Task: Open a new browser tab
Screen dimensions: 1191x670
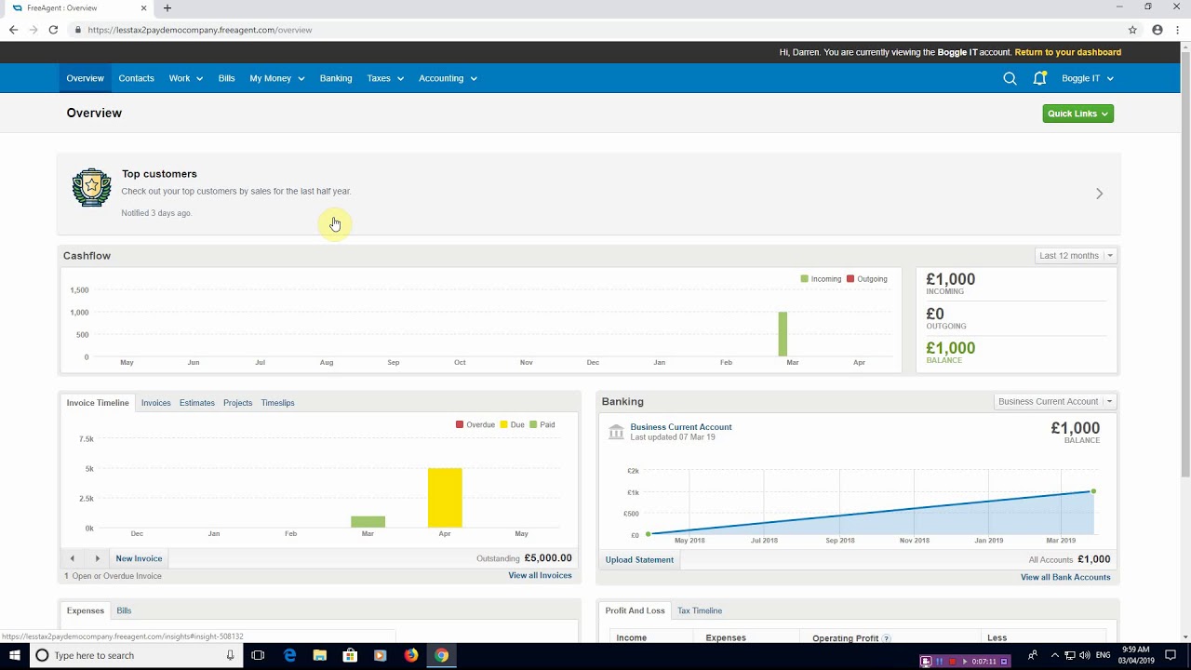Action: coord(167,7)
